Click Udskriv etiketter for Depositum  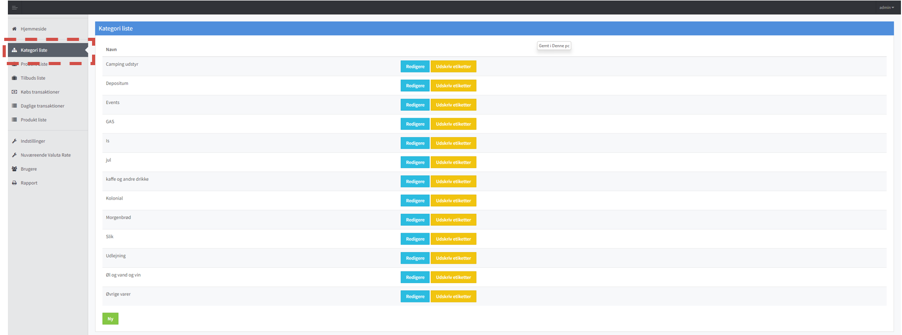(453, 86)
